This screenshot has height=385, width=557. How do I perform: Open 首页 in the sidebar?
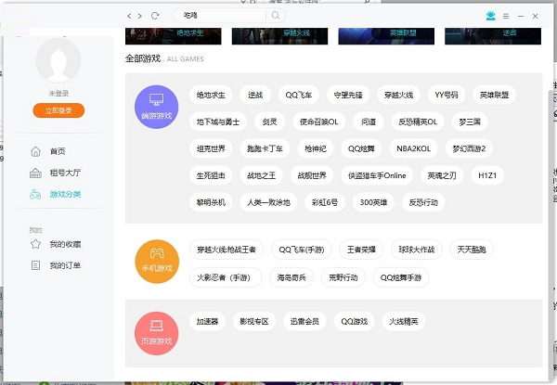click(58, 151)
